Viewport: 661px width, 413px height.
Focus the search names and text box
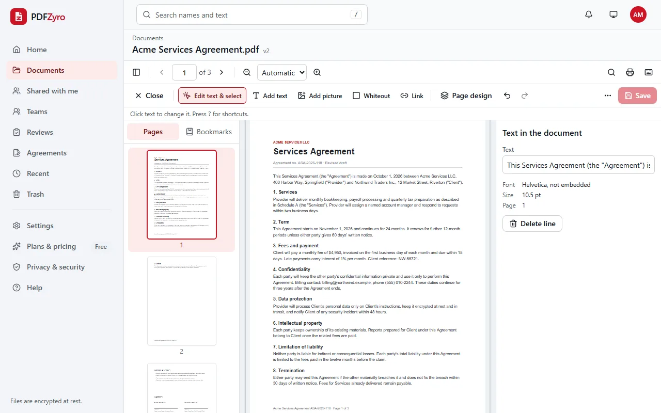[252, 14]
